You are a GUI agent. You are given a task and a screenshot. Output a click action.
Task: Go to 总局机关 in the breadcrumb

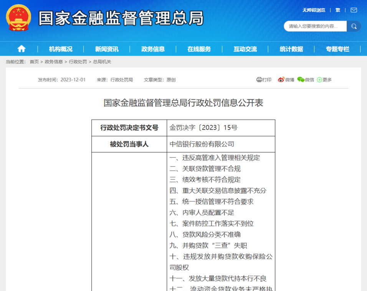pos(102,62)
